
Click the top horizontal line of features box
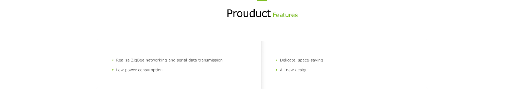[x=262, y=41]
